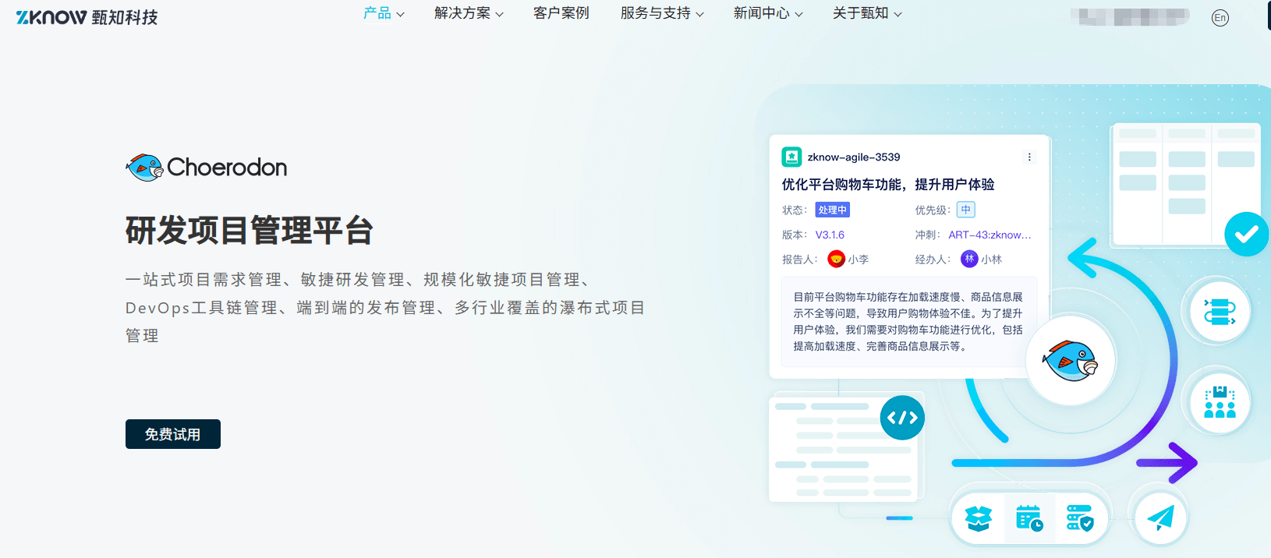The height and width of the screenshot is (558, 1271).
Task: Expand the chevron next to 服务与支持
Action: click(x=699, y=15)
